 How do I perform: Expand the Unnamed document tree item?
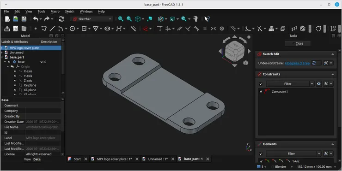click(x=2, y=53)
